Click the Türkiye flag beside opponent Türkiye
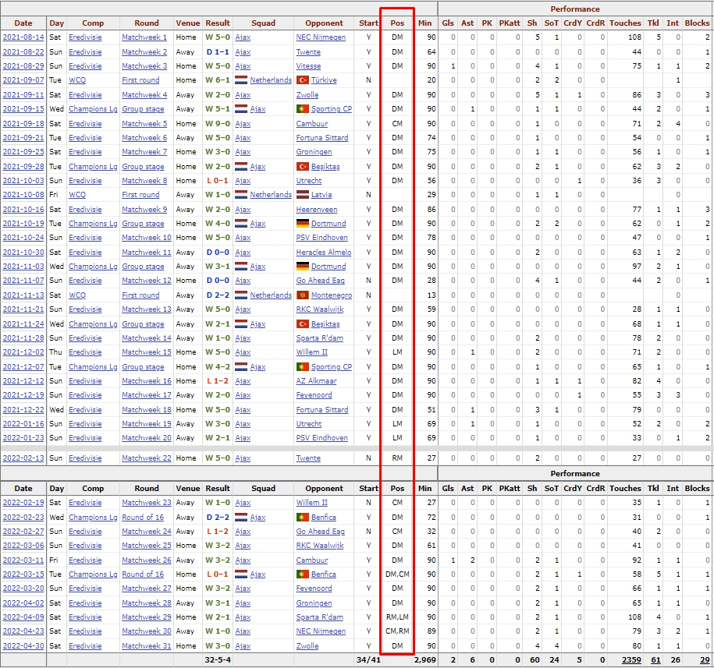Viewport: 714px width, 668px height. 303,80
